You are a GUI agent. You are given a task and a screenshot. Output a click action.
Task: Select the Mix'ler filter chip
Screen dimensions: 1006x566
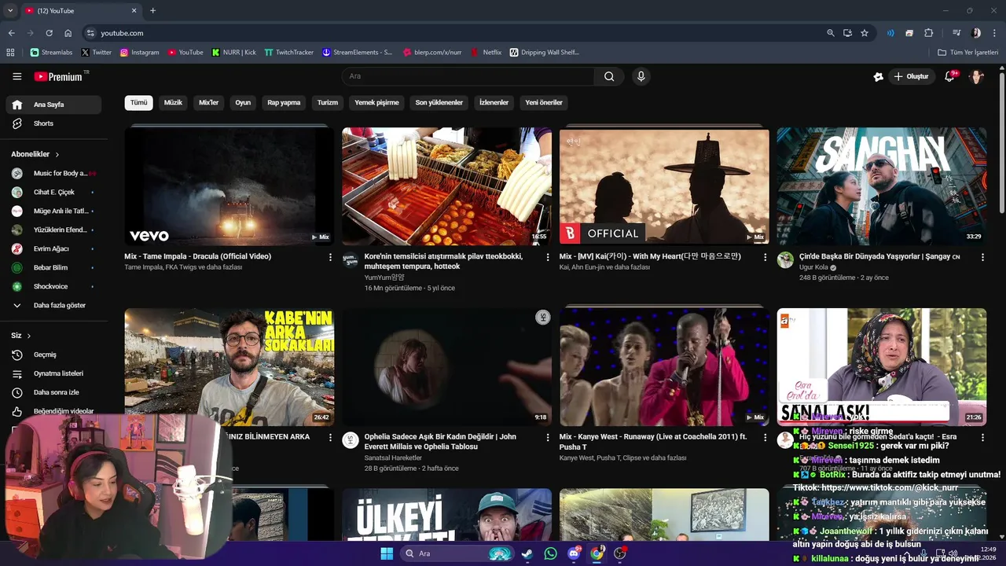tap(209, 102)
